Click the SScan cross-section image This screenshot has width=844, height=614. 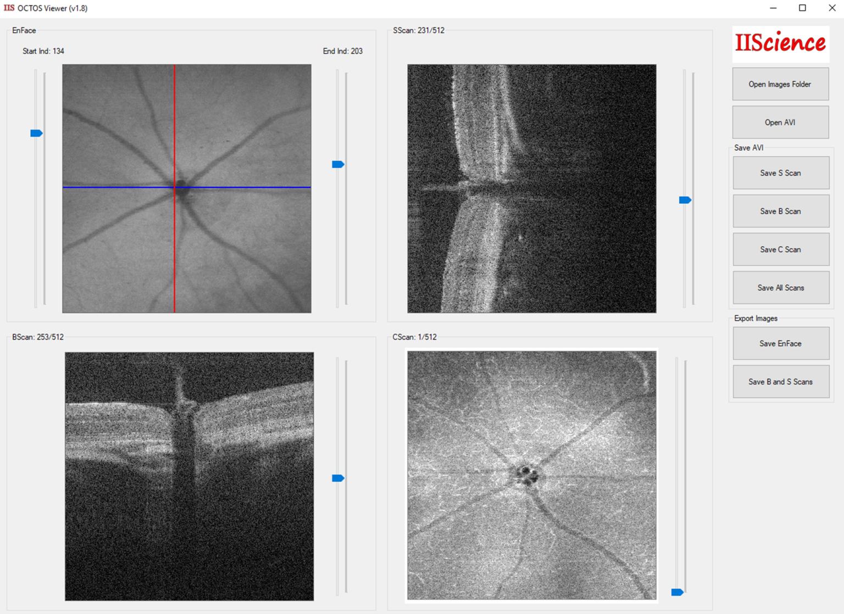pyautogui.click(x=531, y=188)
